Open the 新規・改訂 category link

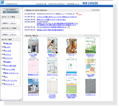9,43
